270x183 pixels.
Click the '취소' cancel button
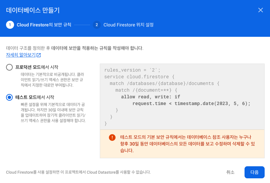[230, 172]
